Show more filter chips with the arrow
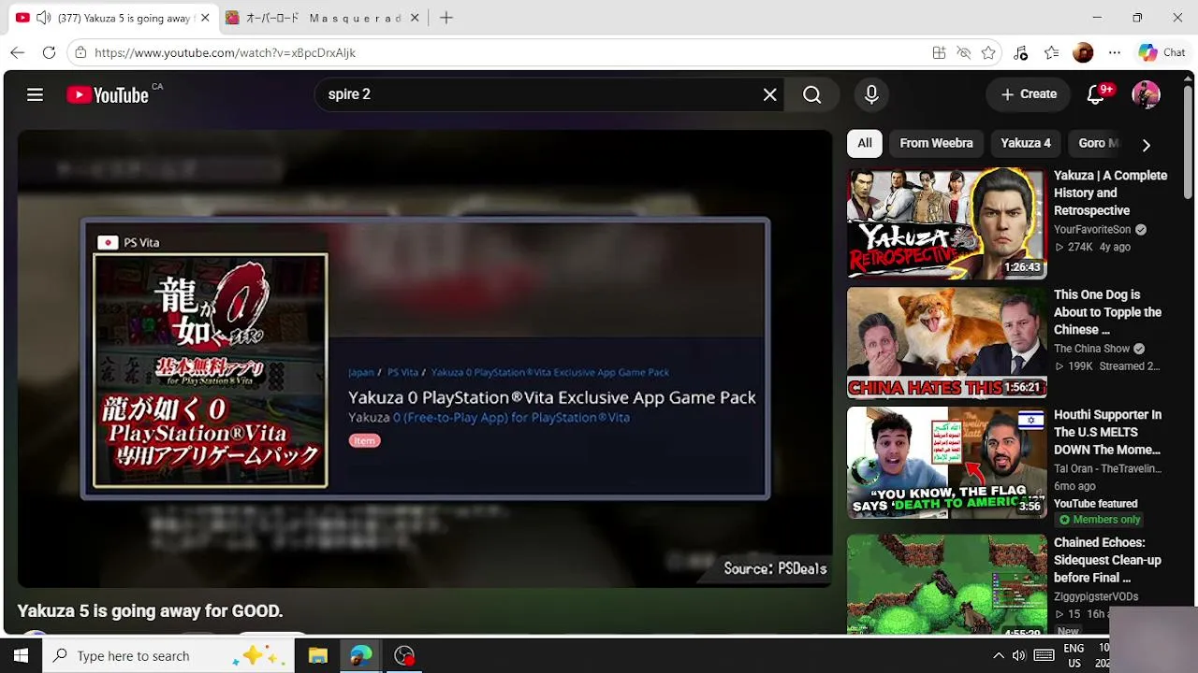The width and height of the screenshot is (1198, 673). coord(1146,145)
